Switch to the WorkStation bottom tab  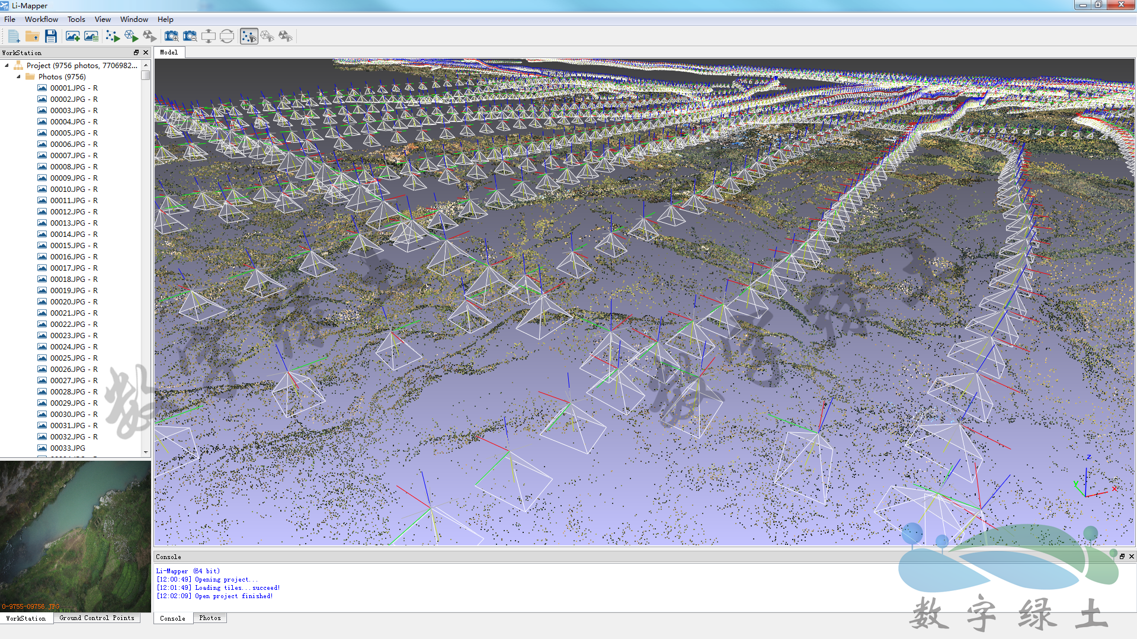[26, 618]
